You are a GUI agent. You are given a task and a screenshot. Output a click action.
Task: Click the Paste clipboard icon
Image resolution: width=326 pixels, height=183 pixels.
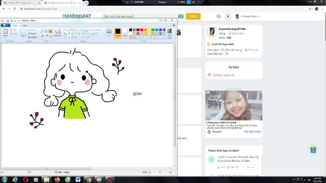pyautogui.click(x=5, y=31)
